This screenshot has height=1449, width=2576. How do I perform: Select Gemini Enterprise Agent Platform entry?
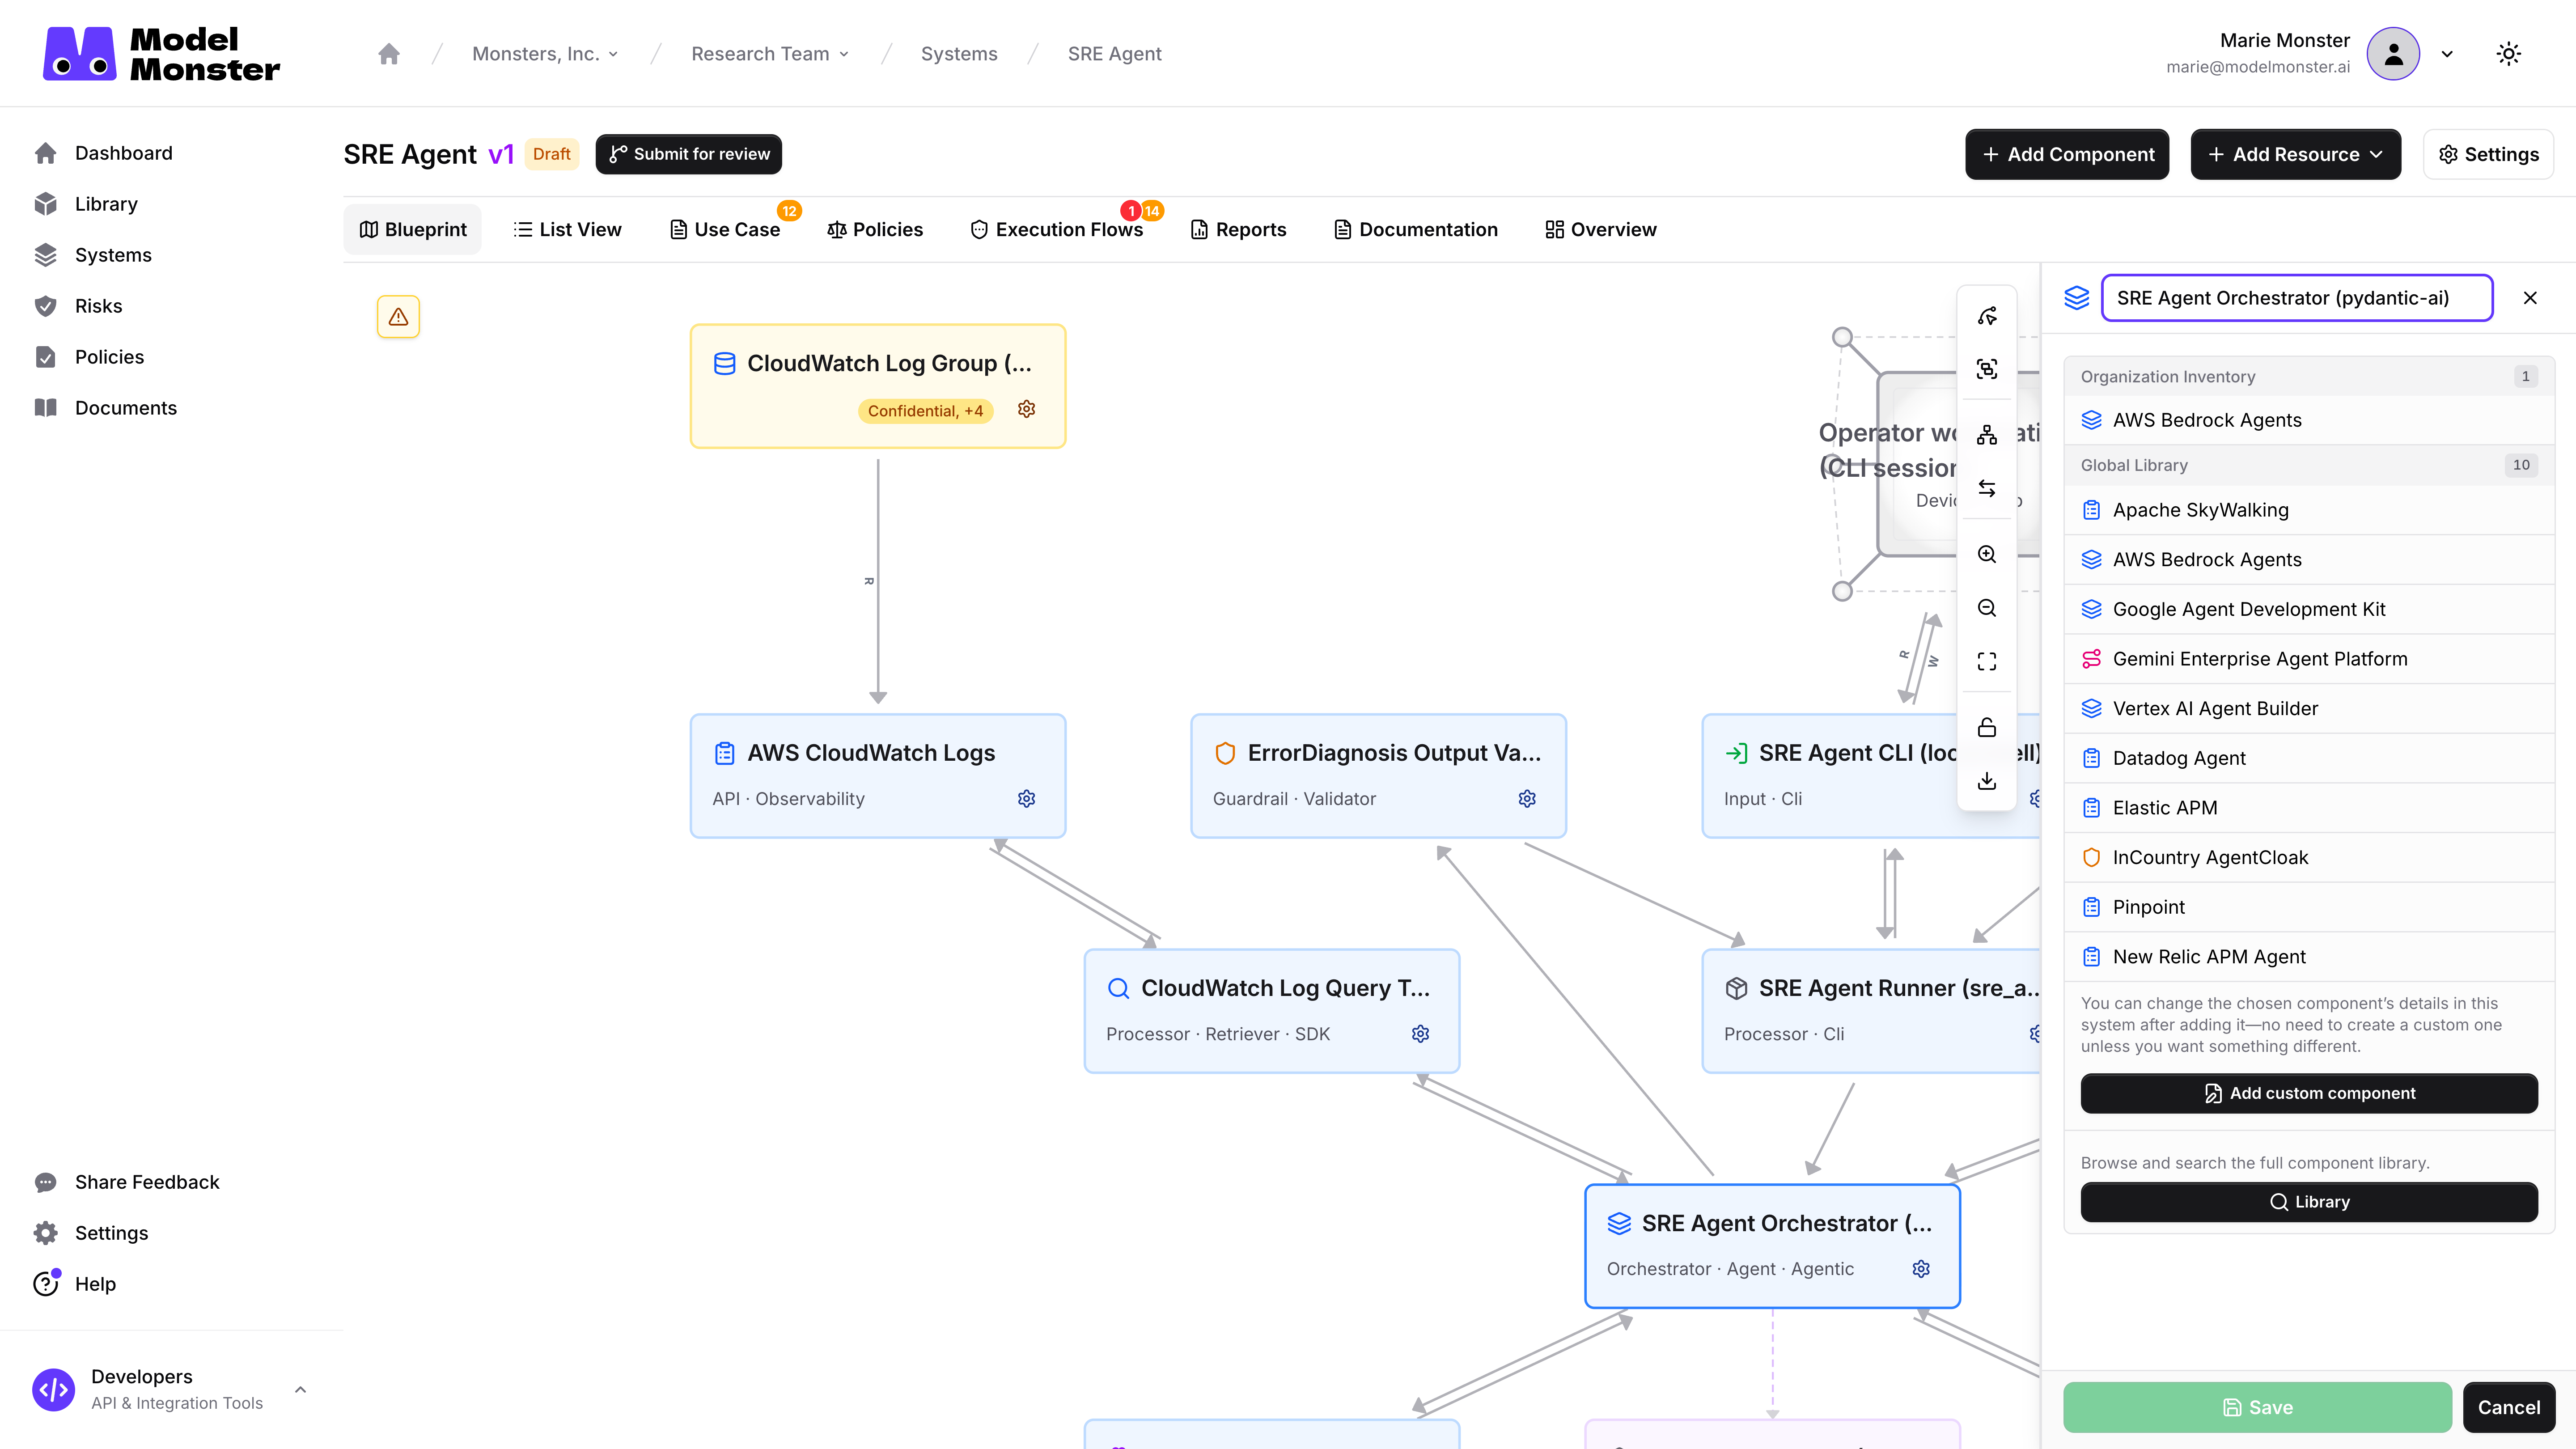point(2309,659)
